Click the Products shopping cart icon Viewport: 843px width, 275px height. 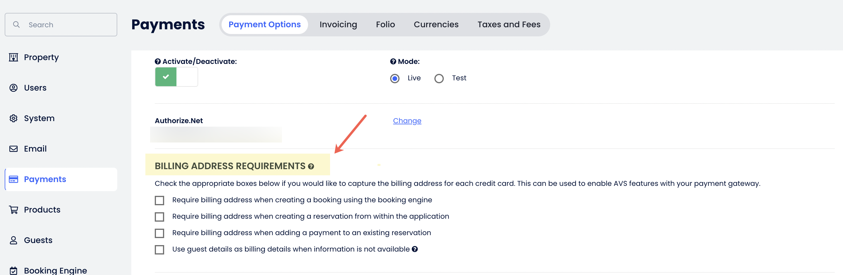[x=13, y=210]
